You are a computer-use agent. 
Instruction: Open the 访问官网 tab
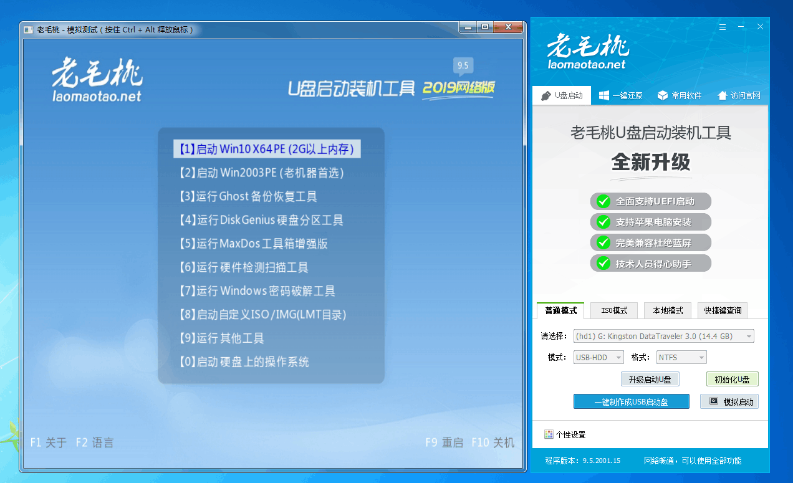click(x=739, y=95)
